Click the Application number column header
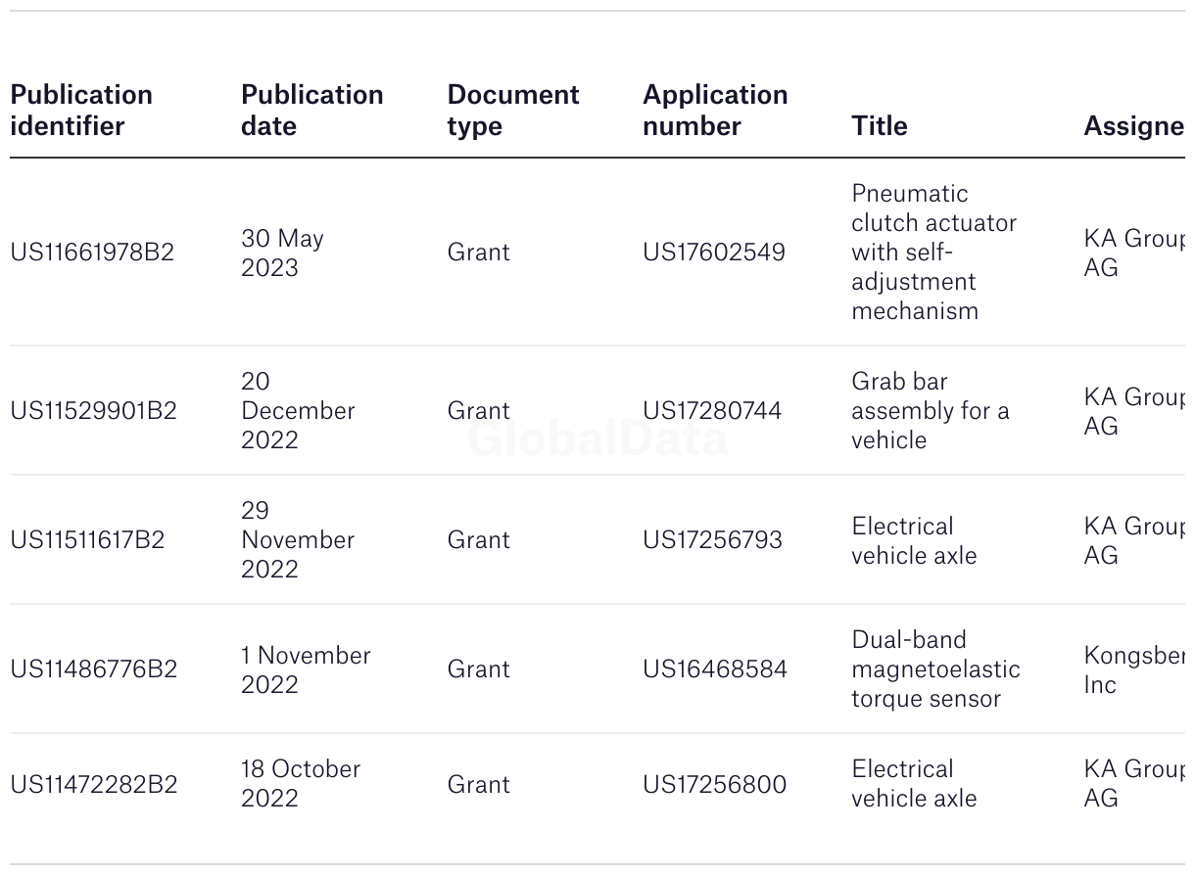1195x875 pixels. (715, 110)
